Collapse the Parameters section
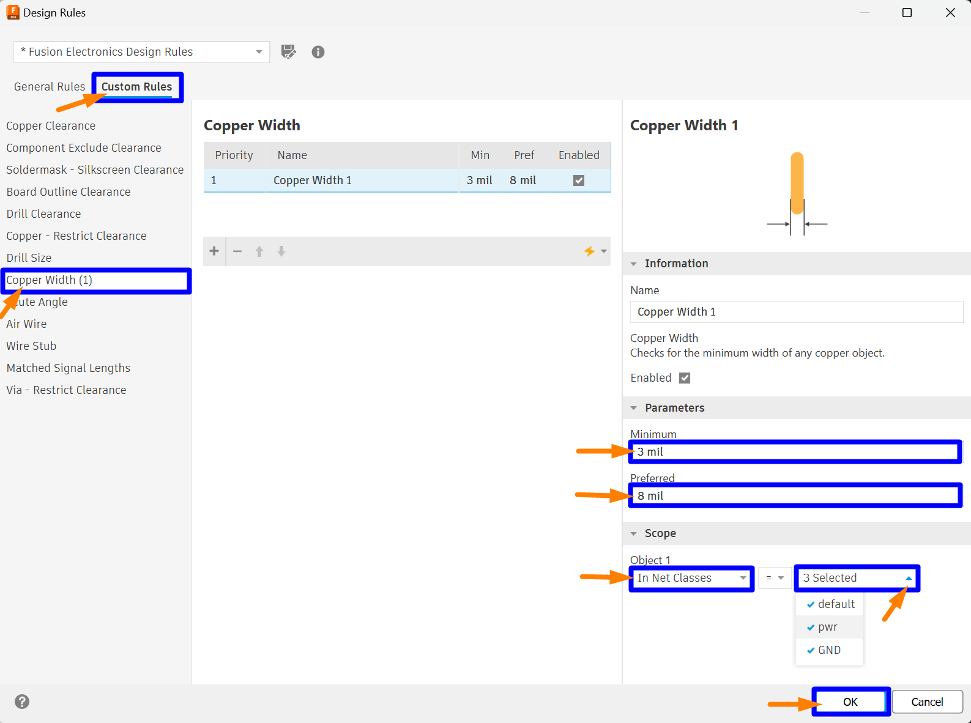971x723 pixels. [x=634, y=408]
